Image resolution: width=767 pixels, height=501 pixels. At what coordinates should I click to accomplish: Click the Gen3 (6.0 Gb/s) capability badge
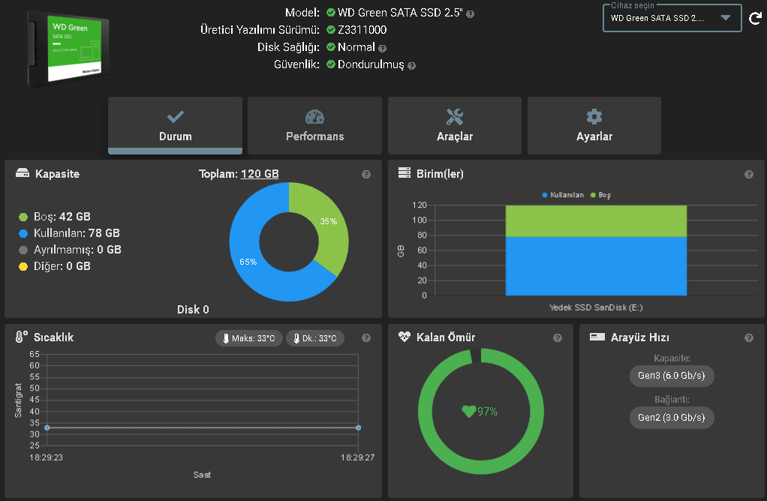671,376
